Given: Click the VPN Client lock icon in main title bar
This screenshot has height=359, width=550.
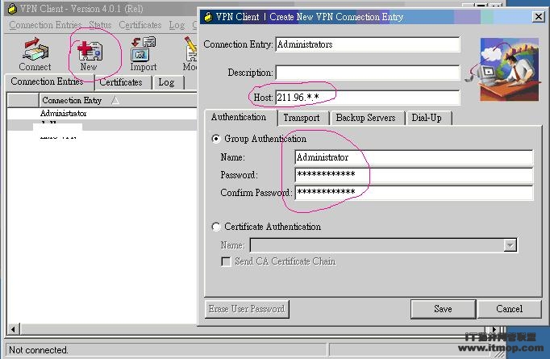Looking at the screenshot, I should point(13,8).
